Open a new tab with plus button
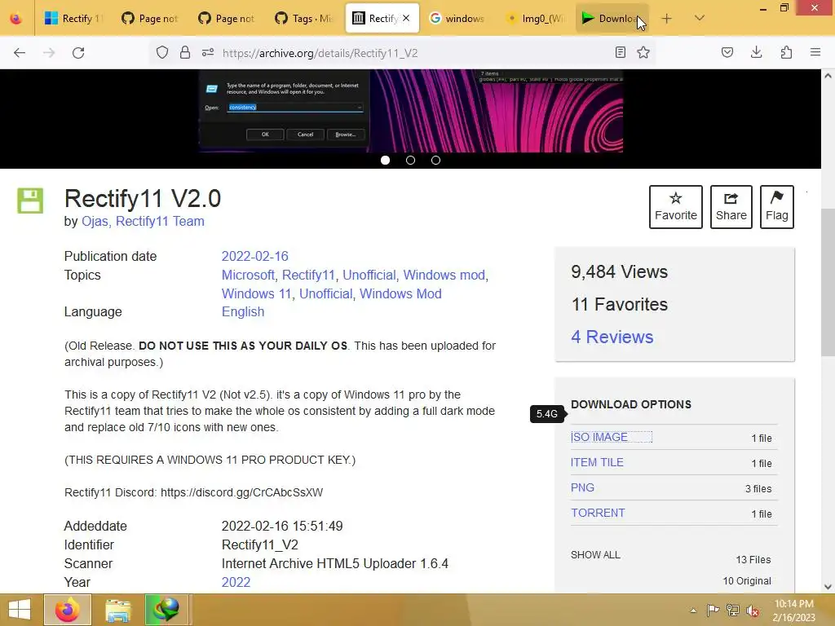Viewport: 835px width, 626px height. tap(667, 19)
